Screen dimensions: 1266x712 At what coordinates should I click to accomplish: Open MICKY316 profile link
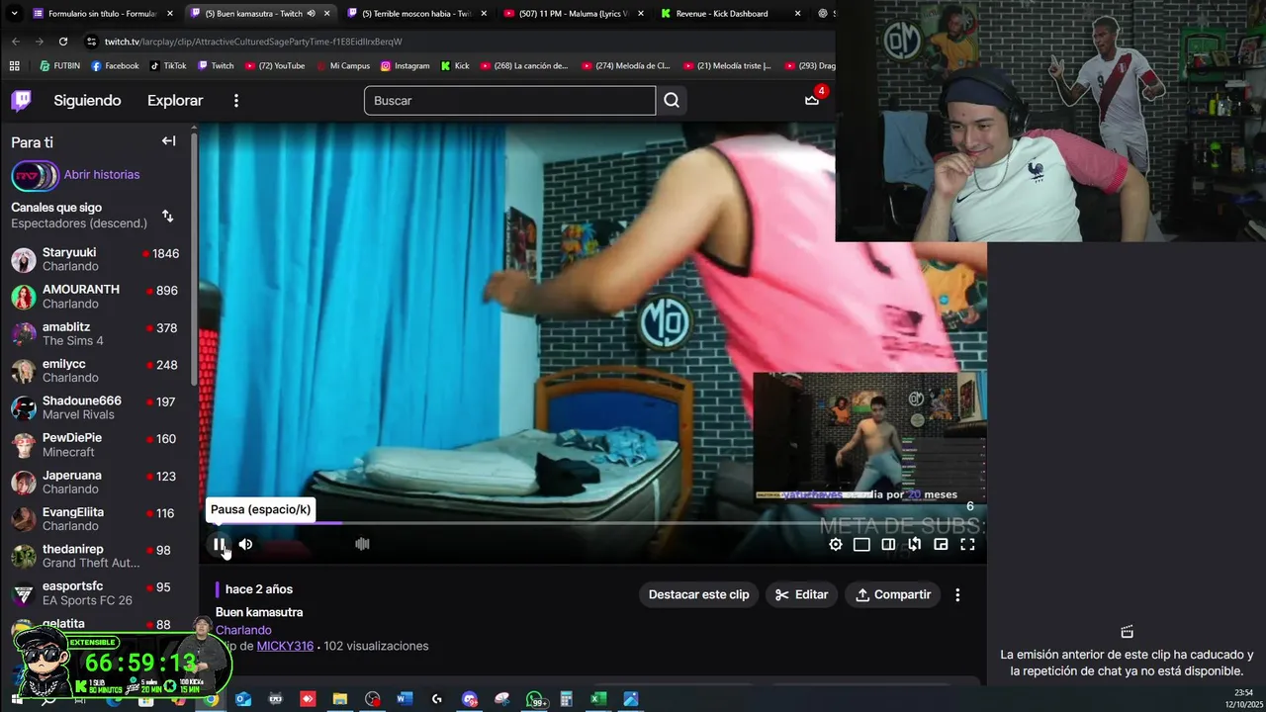tap(285, 646)
